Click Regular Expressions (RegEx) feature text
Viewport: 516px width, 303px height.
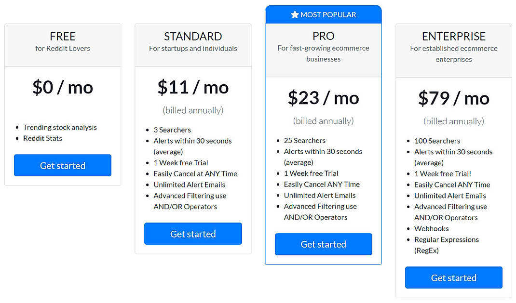tap(446, 239)
